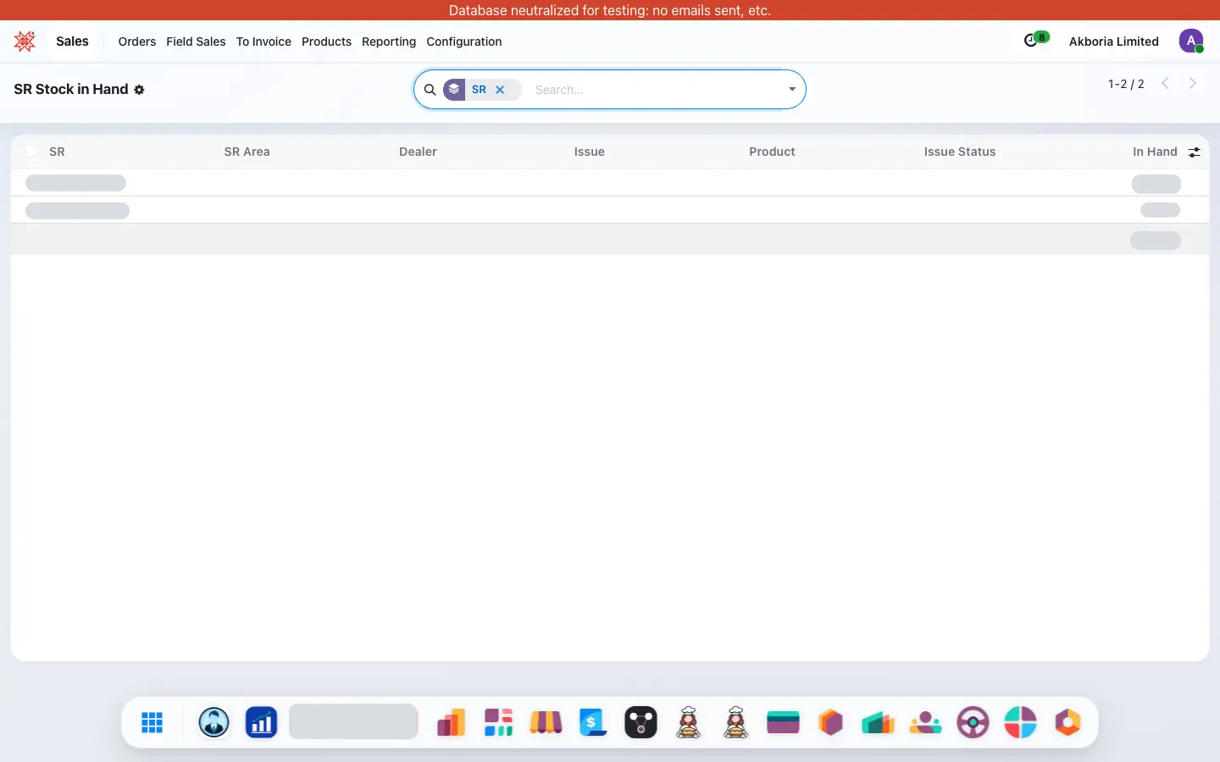1220x762 pixels.
Task: Open the optional columns adjust toggle
Action: (x=1195, y=152)
